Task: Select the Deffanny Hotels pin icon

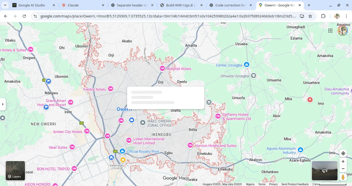Action: click(218, 116)
